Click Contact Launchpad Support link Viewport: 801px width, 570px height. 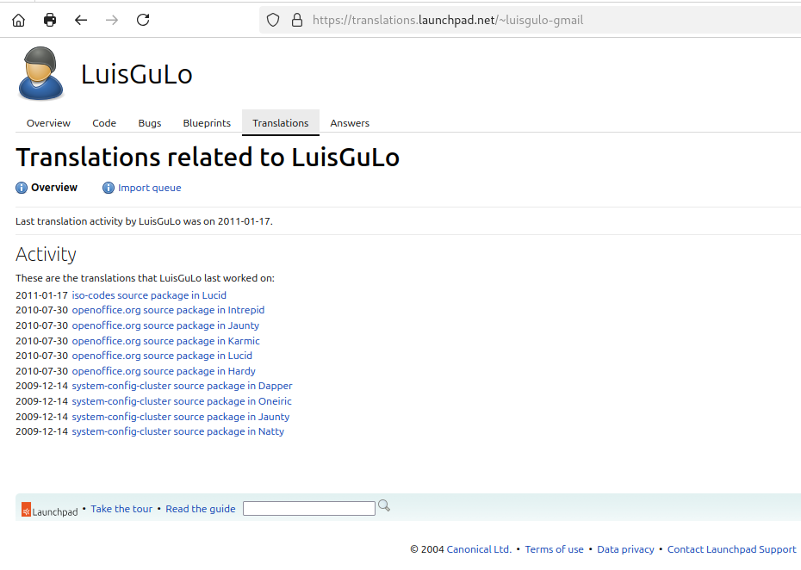[x=731, y=549]
